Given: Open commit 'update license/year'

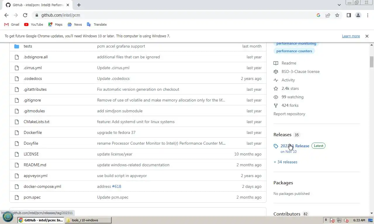Looking at the screenshot, I should coord(115,154).
